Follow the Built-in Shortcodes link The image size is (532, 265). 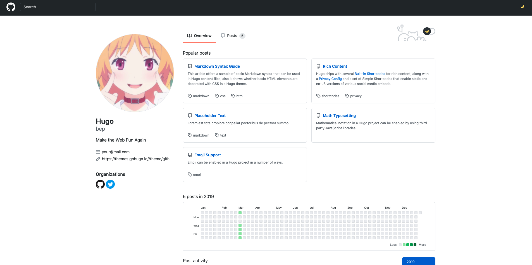tap(370, 74)
